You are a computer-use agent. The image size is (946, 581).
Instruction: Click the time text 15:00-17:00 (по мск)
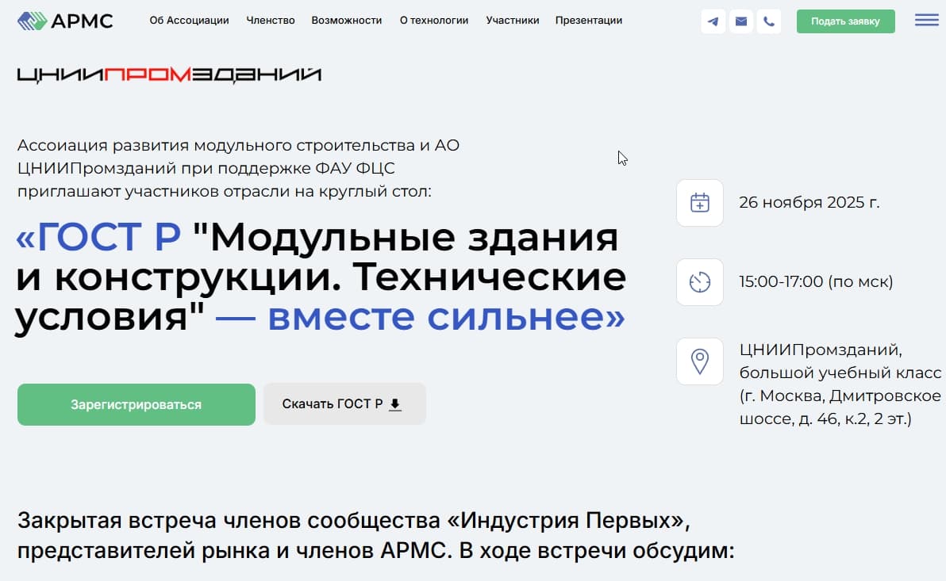pyautogui.click(x=816, y=281)
